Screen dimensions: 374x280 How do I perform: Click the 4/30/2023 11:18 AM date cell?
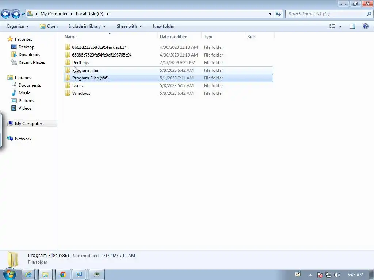pyautogui.click(x=179, y=47)
